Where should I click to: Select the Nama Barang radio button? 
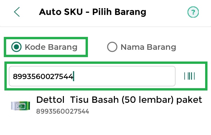point(112,47)
